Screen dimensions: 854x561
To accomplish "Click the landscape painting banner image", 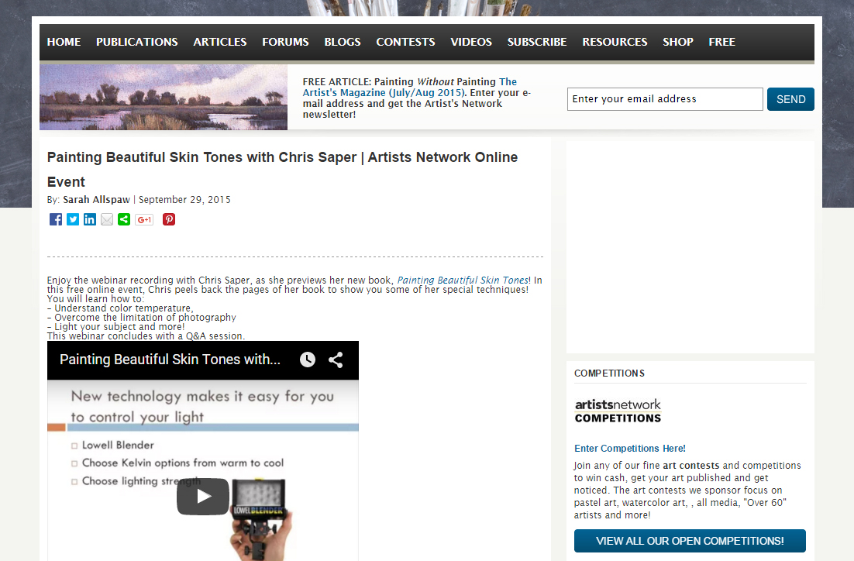I will pos(164,98).
